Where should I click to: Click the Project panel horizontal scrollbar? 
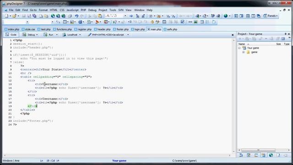pos(258,150)
